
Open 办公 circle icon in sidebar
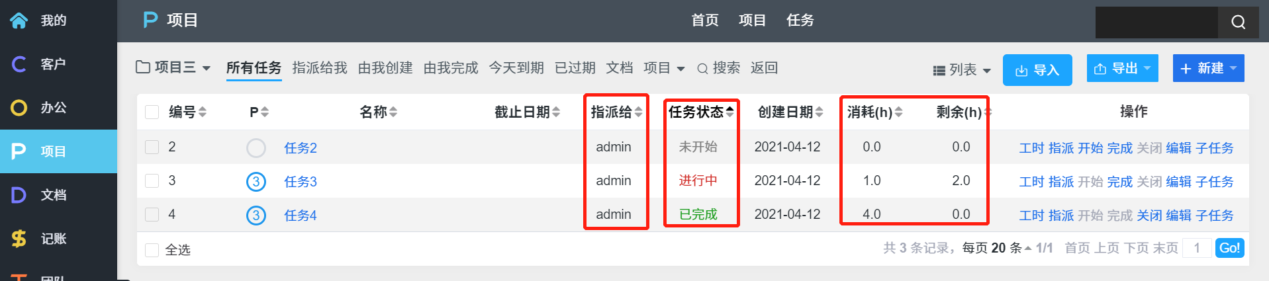pyautogui.click(x=19, y=108)
